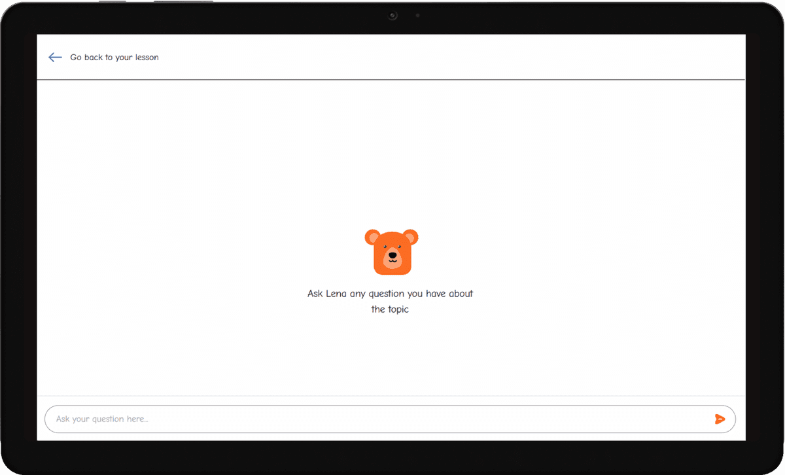Focus the 'Ask your question here' field
Screen dimensions: 785x475
[379, 419]
